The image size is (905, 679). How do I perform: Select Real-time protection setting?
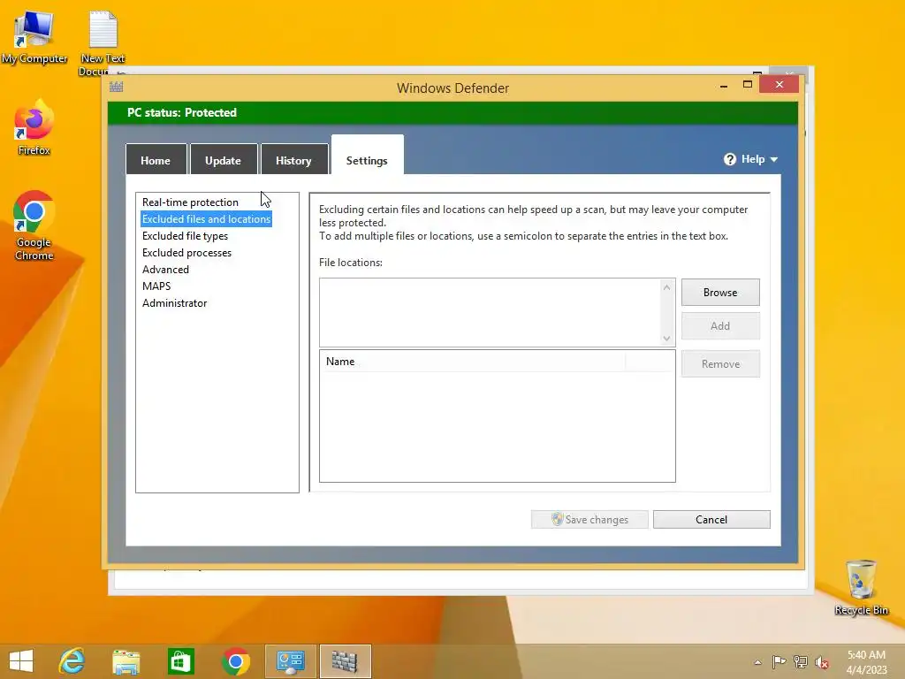[190, 202]
